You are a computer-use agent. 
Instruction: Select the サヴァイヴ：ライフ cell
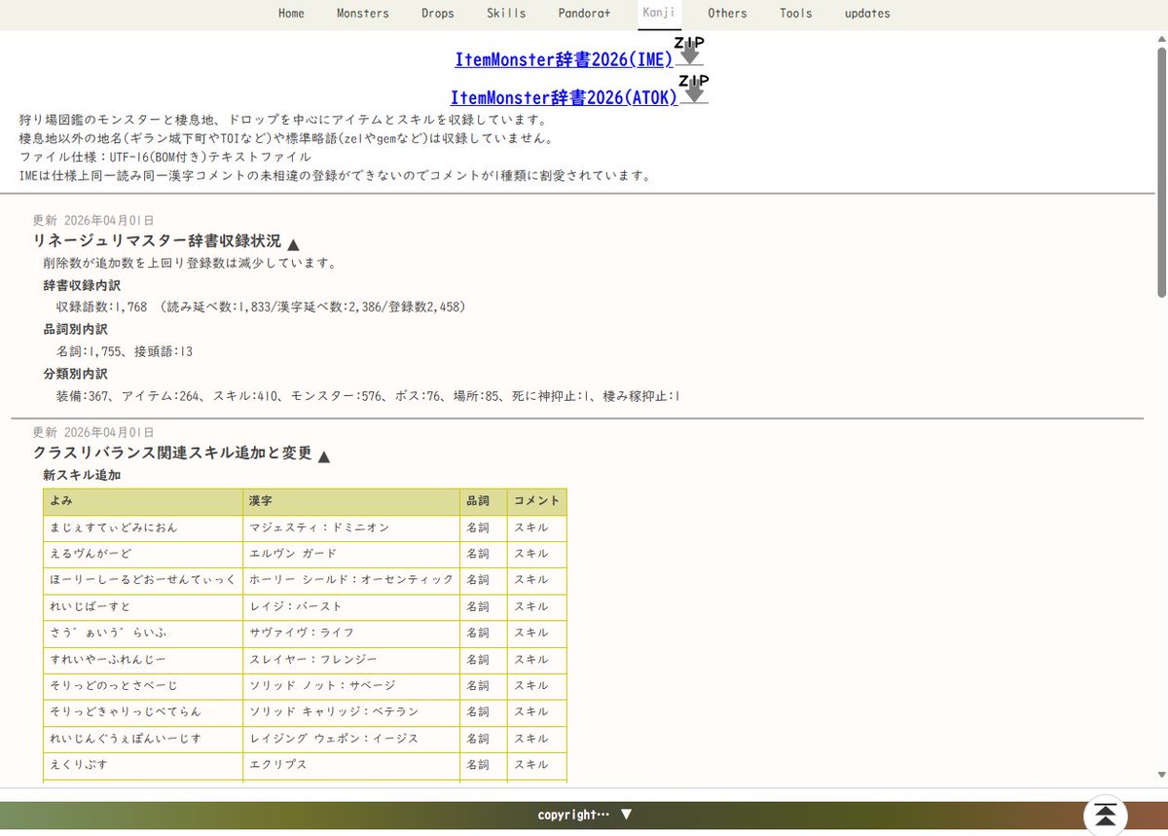pyautogui.click(x=351, y=633)
